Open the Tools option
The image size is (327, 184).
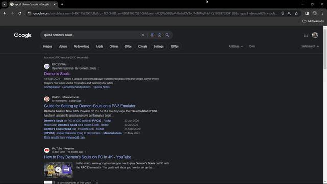click(251, 47)
